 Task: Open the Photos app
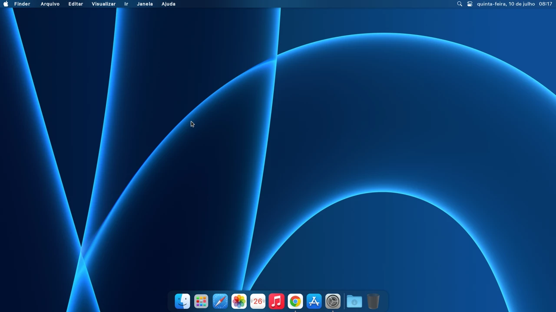click(239, 301)
